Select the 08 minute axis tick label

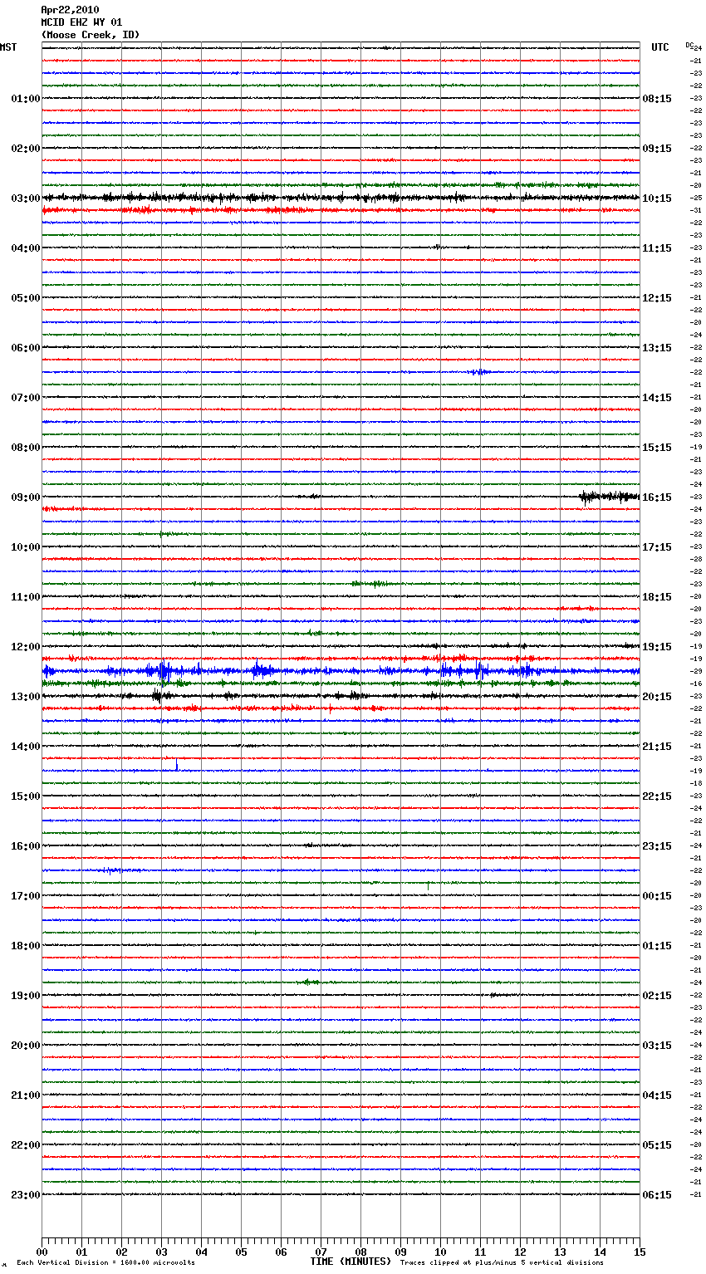pos(360,1252)
